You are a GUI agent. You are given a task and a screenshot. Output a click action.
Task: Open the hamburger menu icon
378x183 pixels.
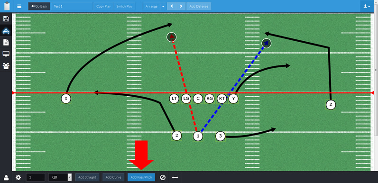(19, 6)
